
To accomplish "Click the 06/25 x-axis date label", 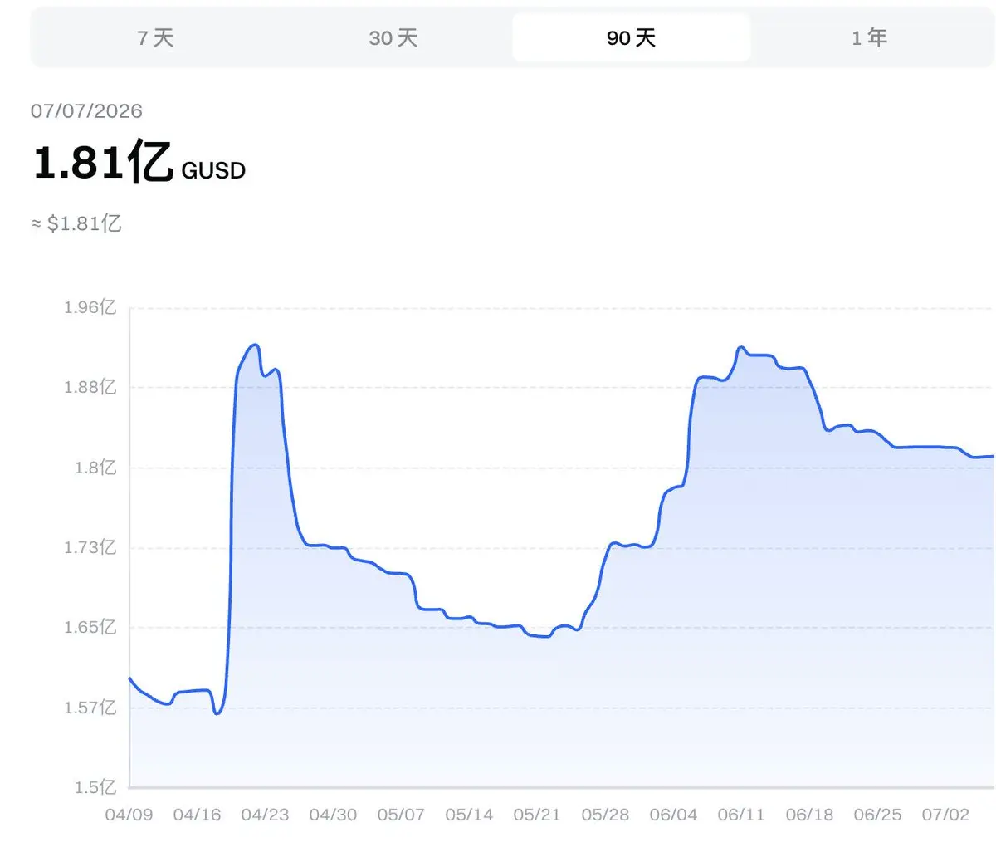I will [877, 815].
